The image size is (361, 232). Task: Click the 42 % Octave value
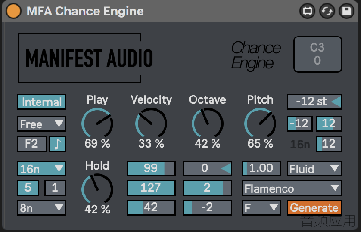207,144
